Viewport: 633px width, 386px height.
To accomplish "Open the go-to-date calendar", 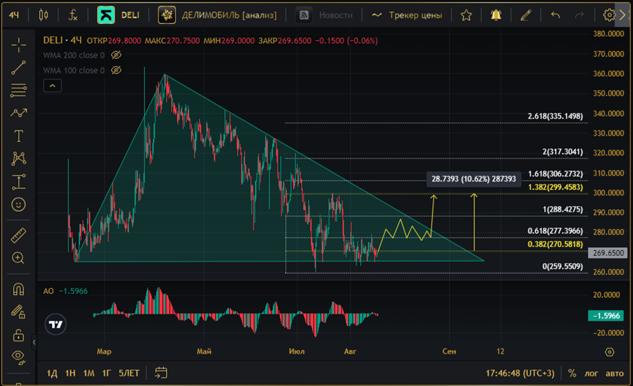I will click(x=160, y=373).
